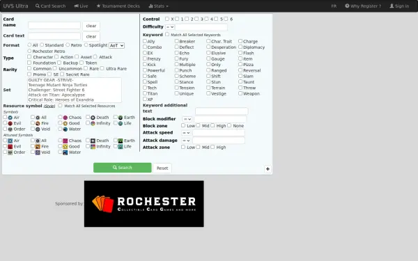Click the green Search button
Screen dimensions: 418x261
pos(123,168)
